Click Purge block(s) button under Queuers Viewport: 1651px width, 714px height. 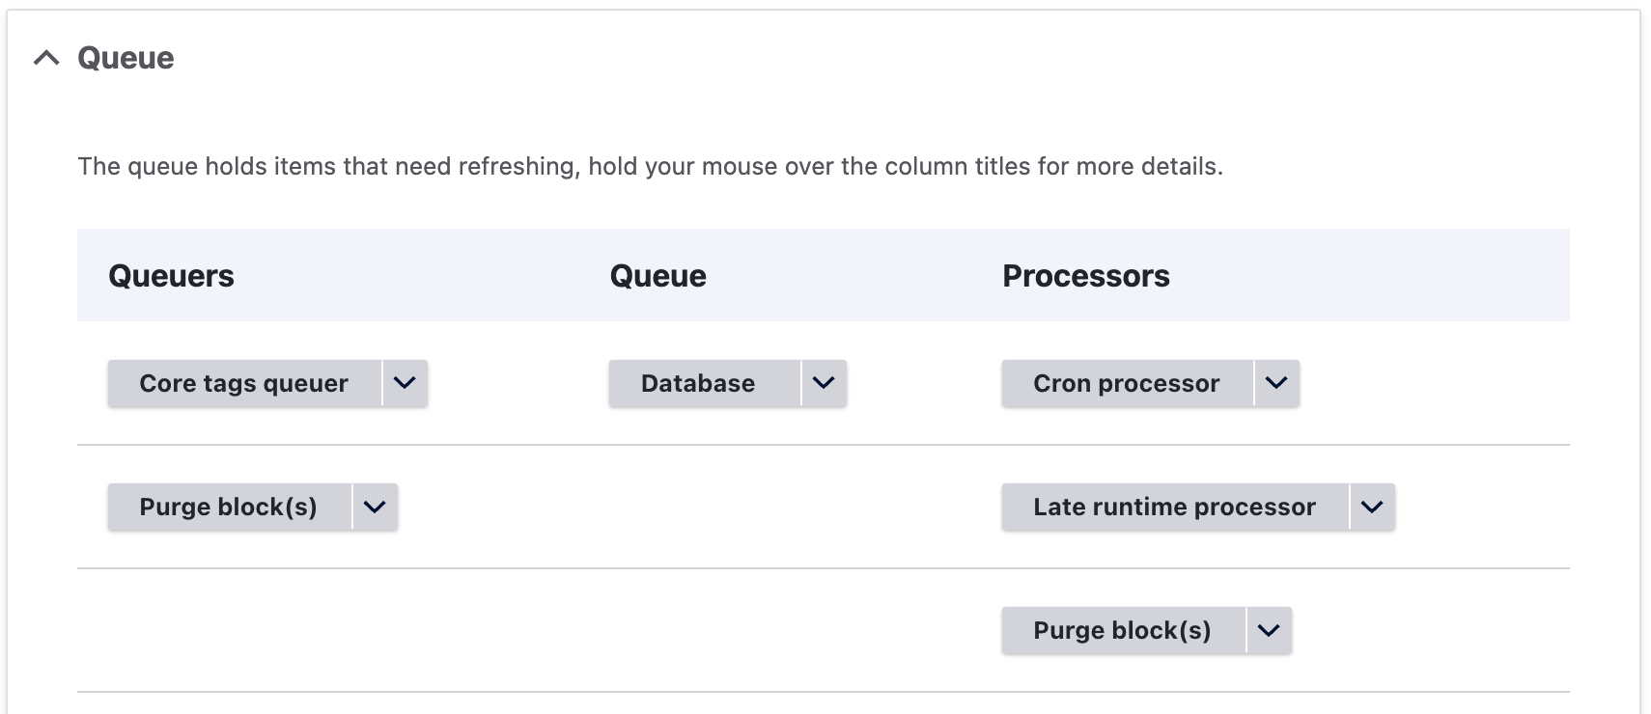(x=229, y=507)
